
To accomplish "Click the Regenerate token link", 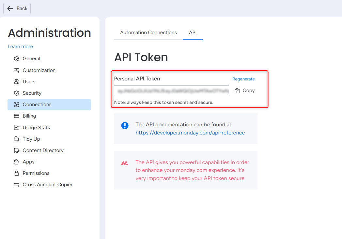I will [243, 79].
